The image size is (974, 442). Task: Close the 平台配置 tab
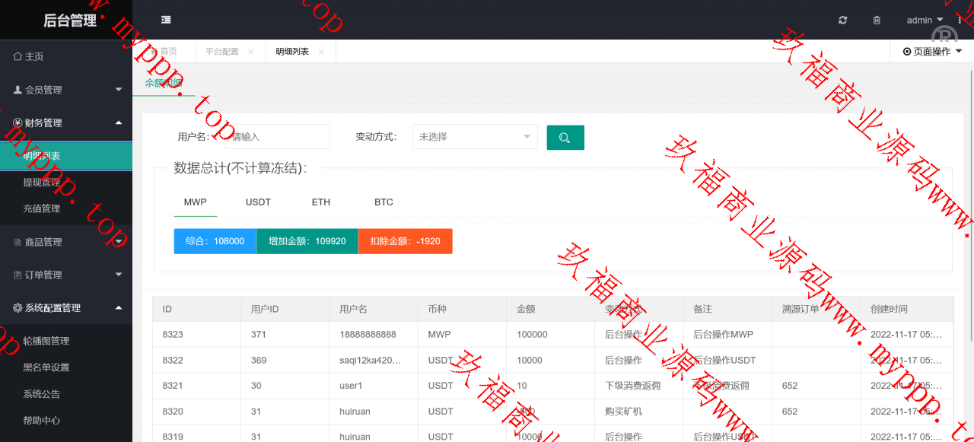pyautogui.click(x=251, y=52)
